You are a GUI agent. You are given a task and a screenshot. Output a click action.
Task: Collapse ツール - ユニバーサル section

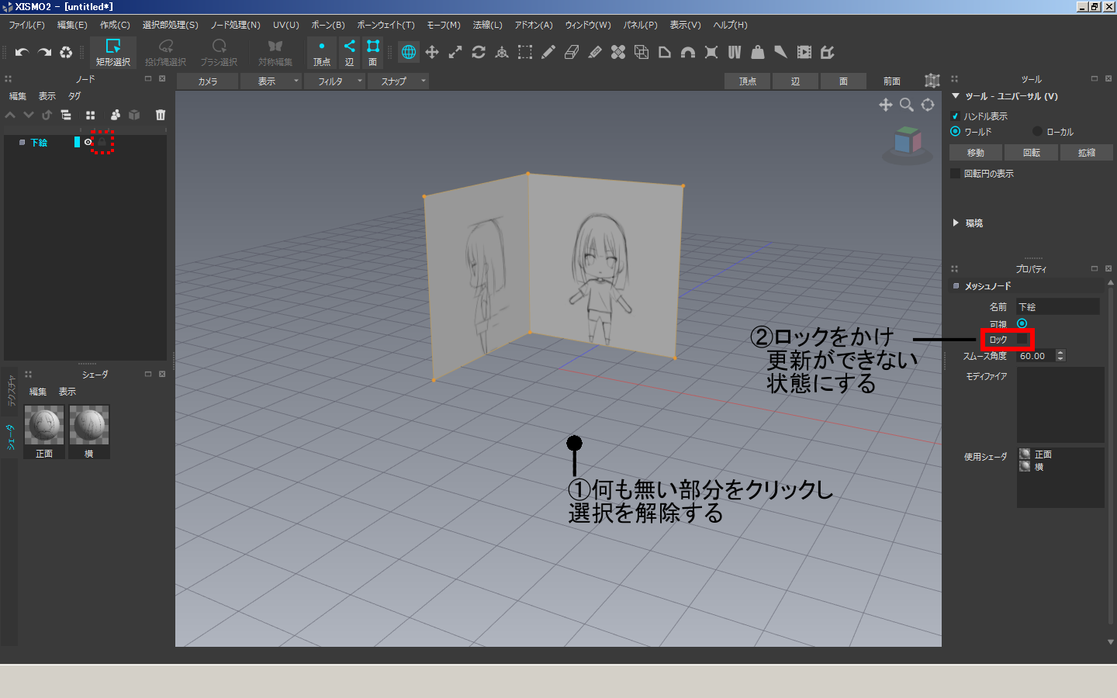coord(956,96)
